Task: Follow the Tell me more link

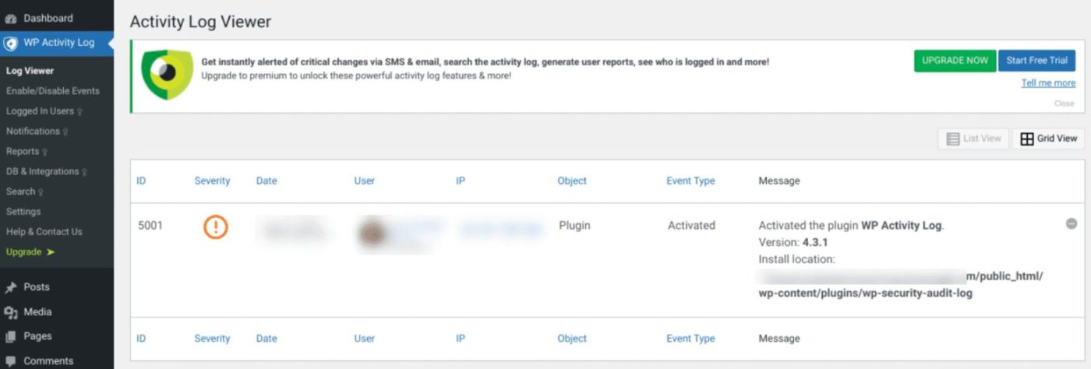Action: pos(1048,83)
